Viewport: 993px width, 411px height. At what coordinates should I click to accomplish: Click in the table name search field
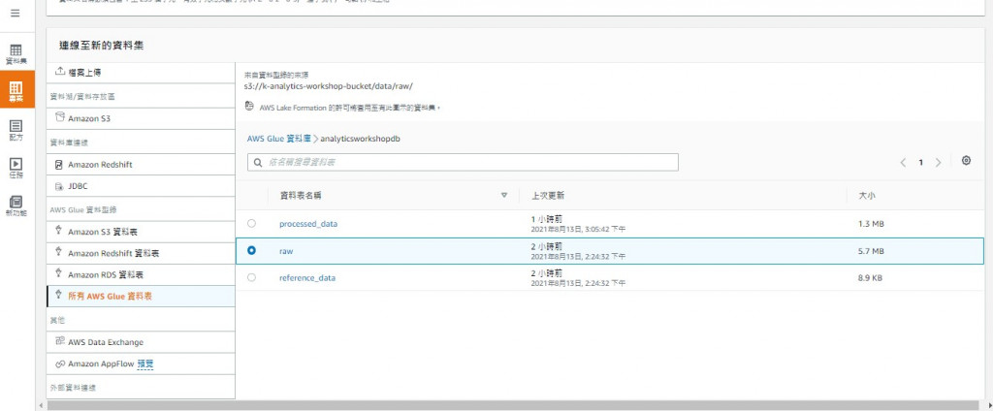463,162
